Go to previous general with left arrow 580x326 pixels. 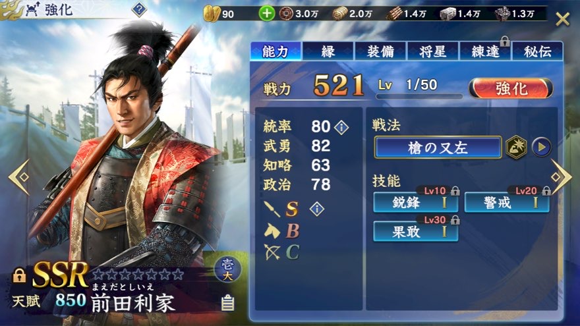(18, 177)
